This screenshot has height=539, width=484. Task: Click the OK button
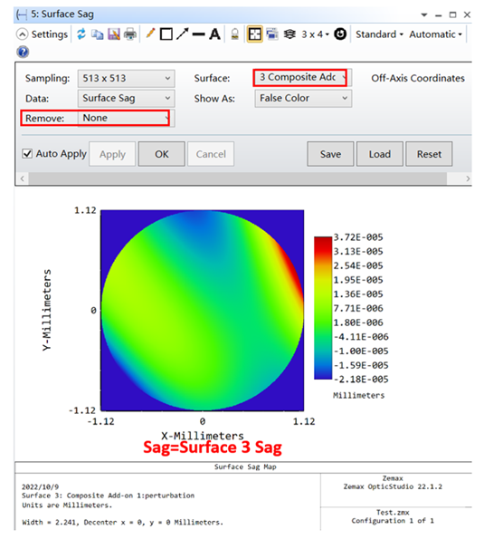[x=161, y=154]
